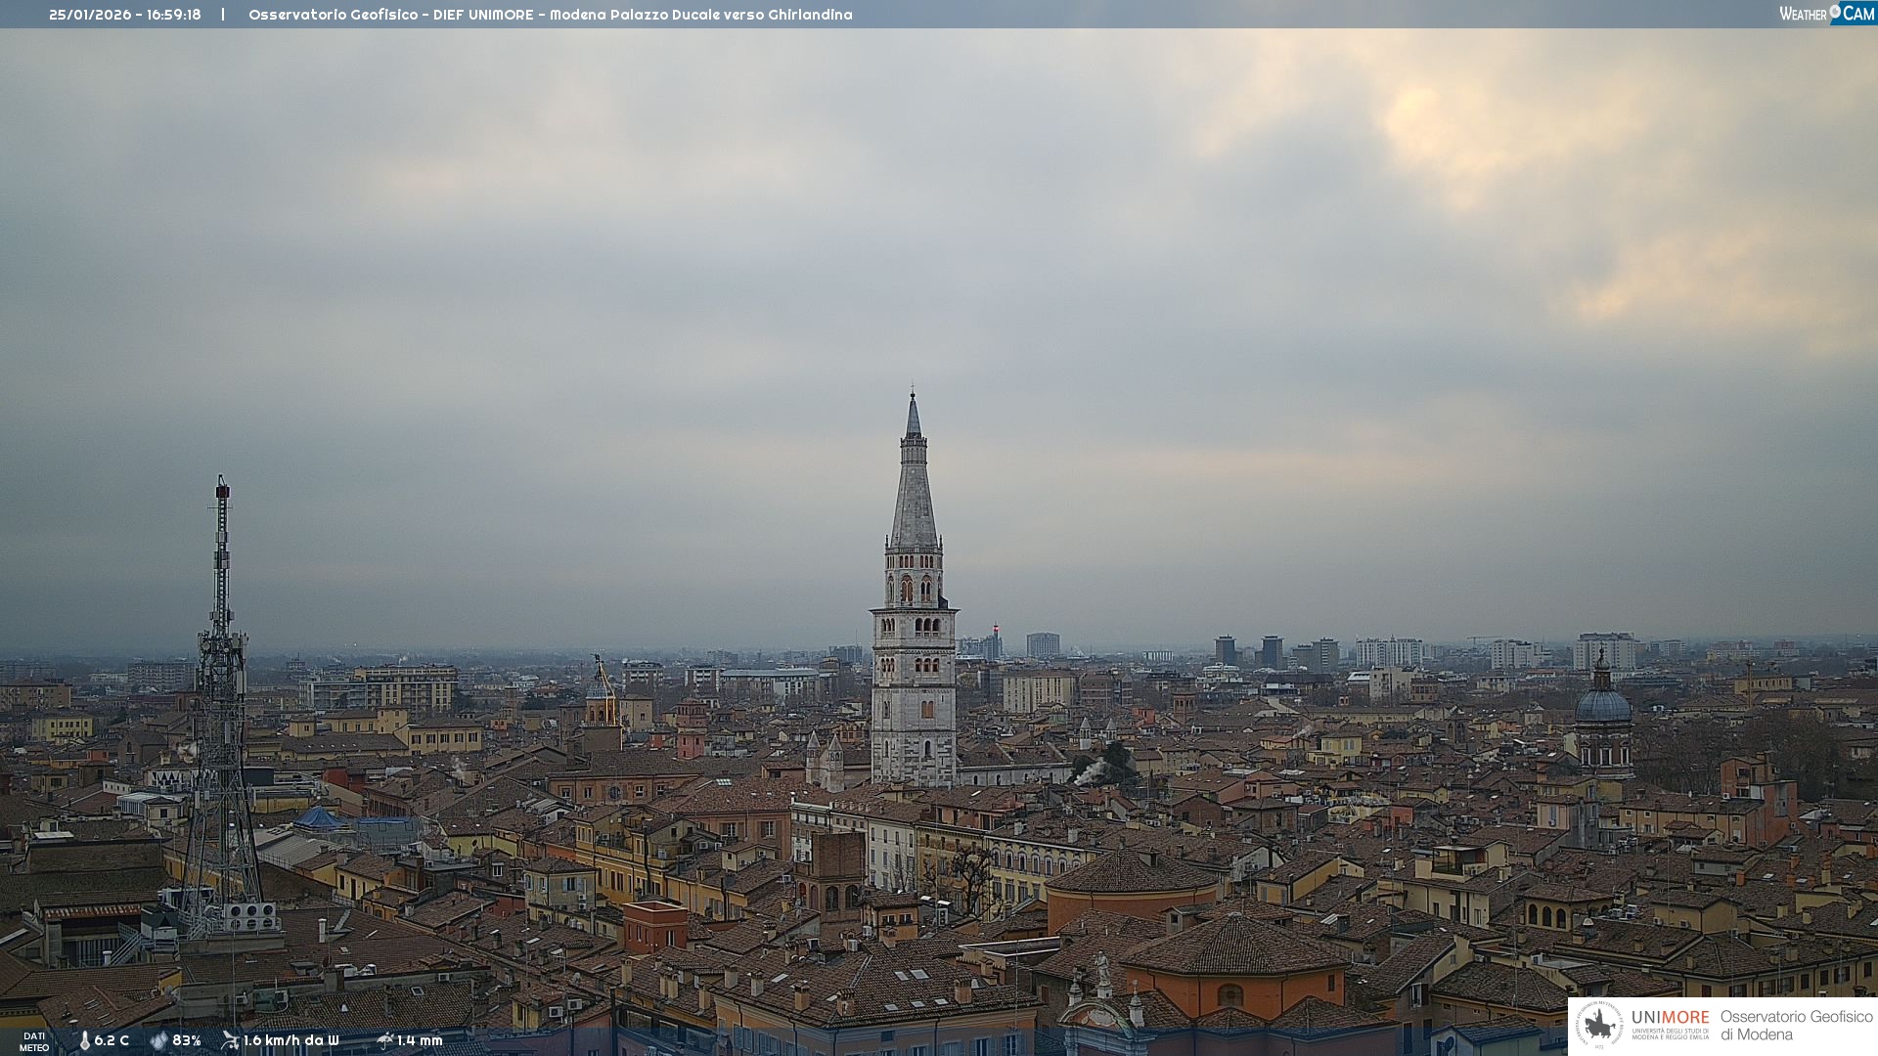Click the DATI METEO label
Image resolution: width=1878 pixels, height=1056 pixels.
(x=34, y=1041)
